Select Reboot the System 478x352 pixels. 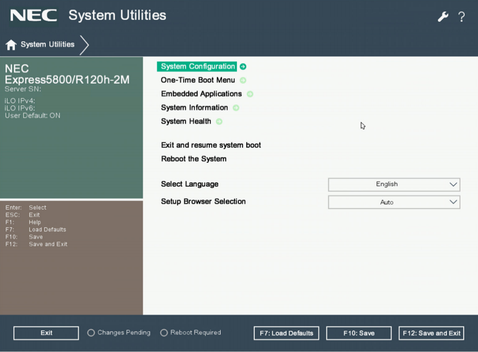(x=194, y=159)
